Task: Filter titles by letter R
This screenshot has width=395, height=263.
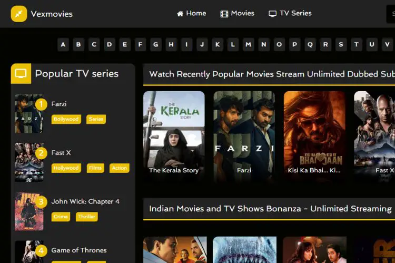Action: point(325,45)
